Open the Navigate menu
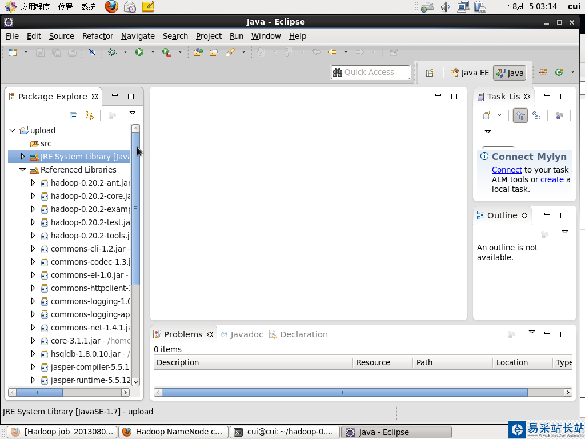Viewport: 585px width, 439px height. (x=138, y=36)
